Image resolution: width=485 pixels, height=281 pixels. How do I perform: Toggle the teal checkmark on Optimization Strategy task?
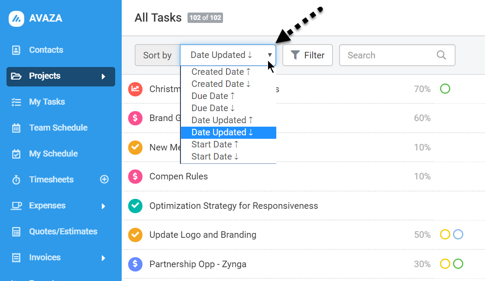pyautogui.click(x=135, y=206)
